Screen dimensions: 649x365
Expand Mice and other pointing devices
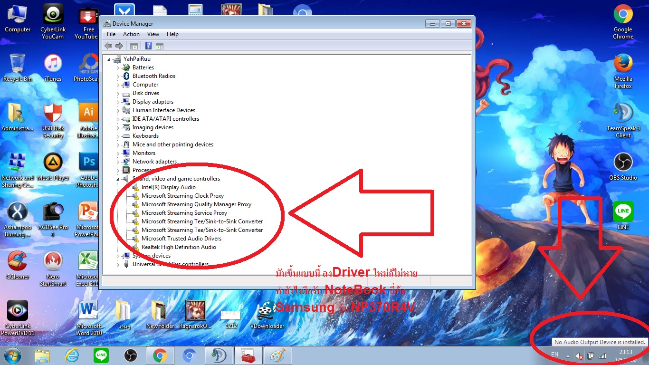pyautogui.click(x=118, y=144)
